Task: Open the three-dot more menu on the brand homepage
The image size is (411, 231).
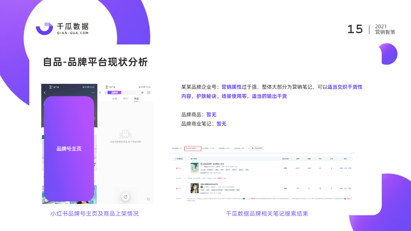Action: point(93,93)
